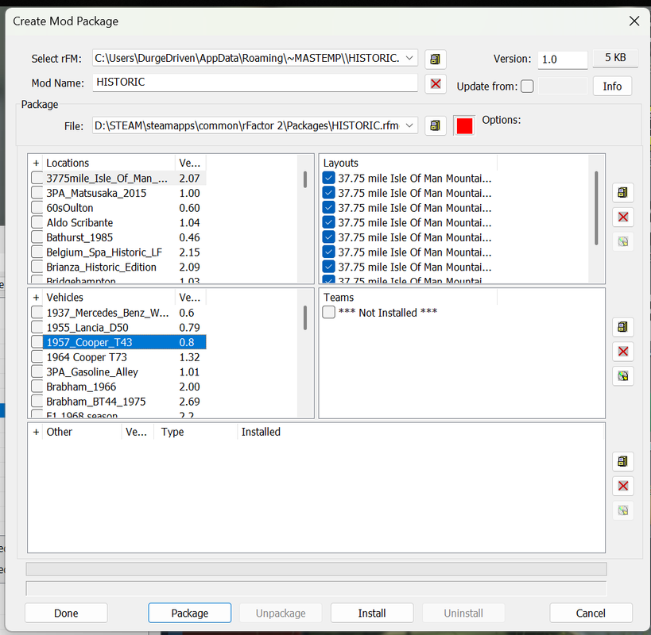Open the Select rFM path dropdown
651x635 pixels.
click(x=409, y=58)
